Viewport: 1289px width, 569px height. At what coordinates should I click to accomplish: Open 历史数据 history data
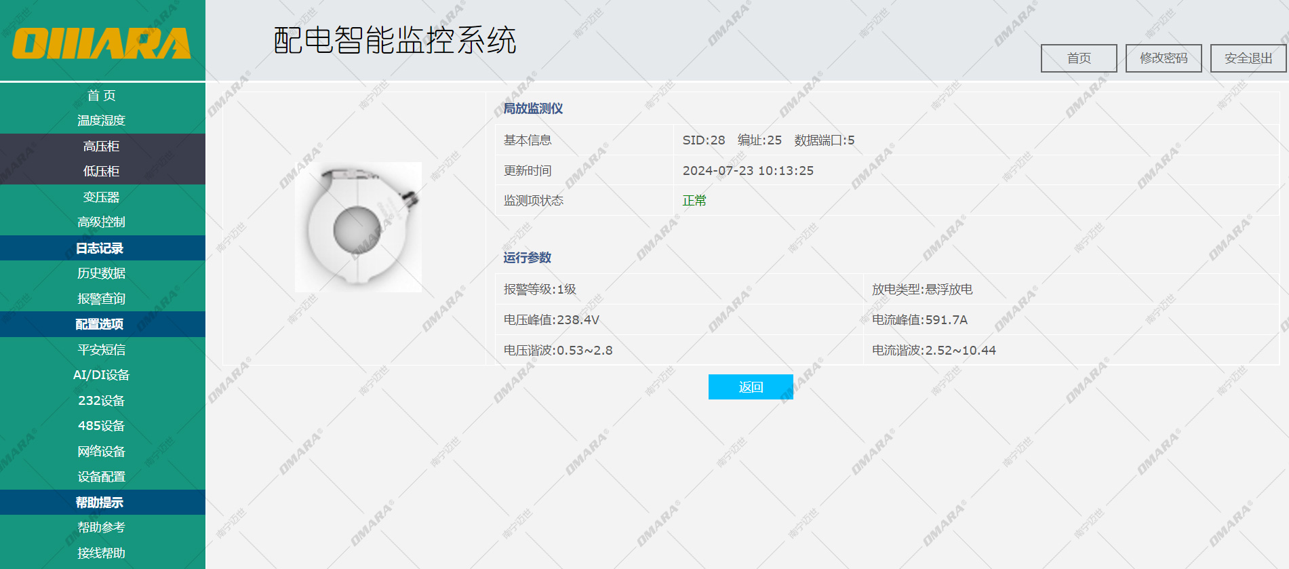102,273
